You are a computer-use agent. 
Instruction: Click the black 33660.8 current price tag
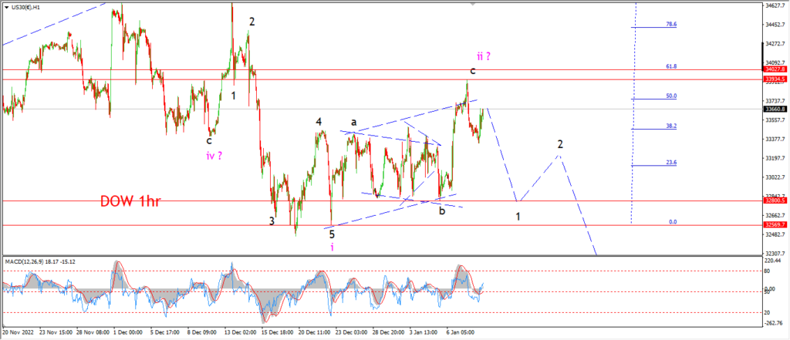(x=775, y=109)
